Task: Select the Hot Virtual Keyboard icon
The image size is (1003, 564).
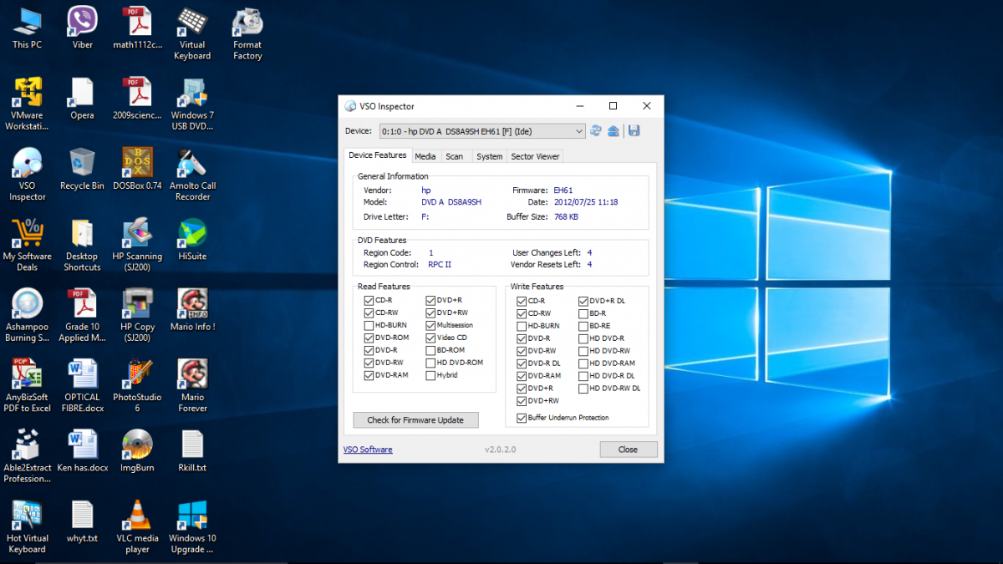Action: 27,527
